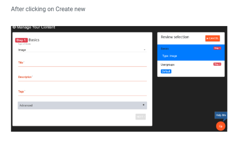
Task: Click the Default usergroup tag
Action: click(x=166, y=72)
